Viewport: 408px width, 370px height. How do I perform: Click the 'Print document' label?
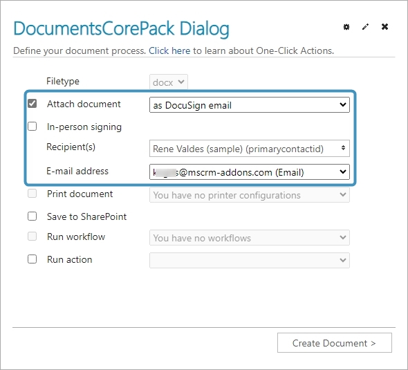(x=80, y=194)
